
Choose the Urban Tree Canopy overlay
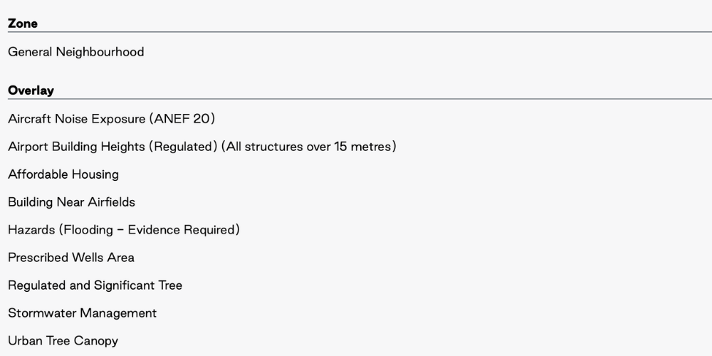[63, 340]
